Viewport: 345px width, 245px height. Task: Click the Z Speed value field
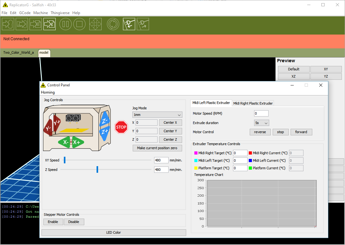161,170
